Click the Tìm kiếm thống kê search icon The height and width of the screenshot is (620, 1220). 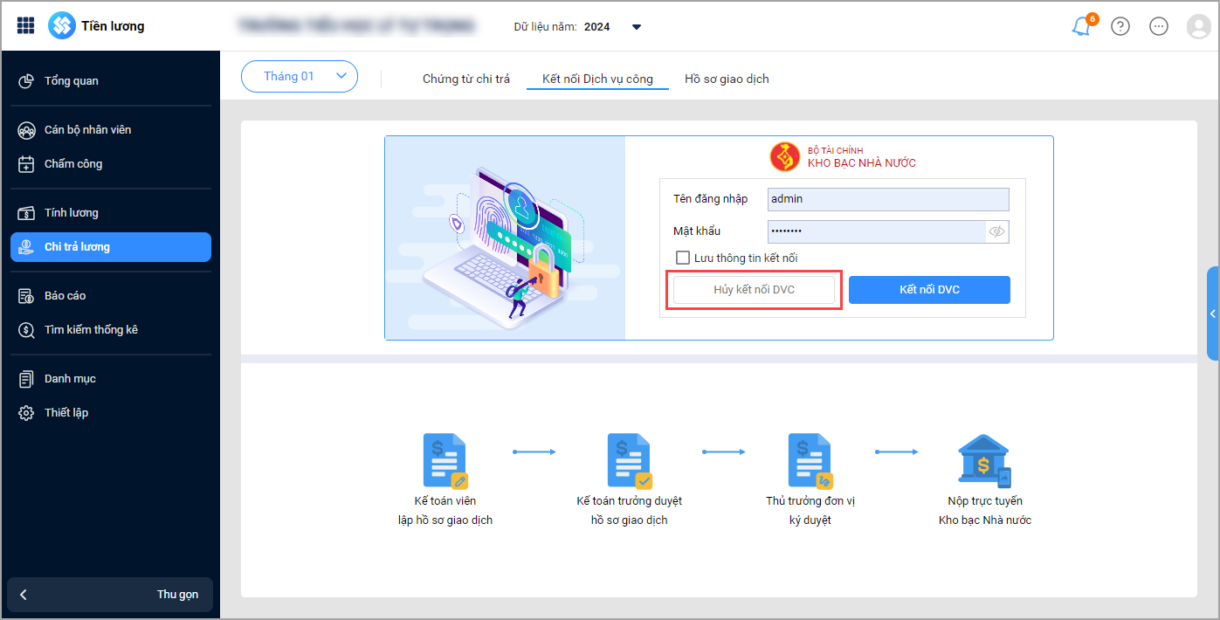point(27,330)
